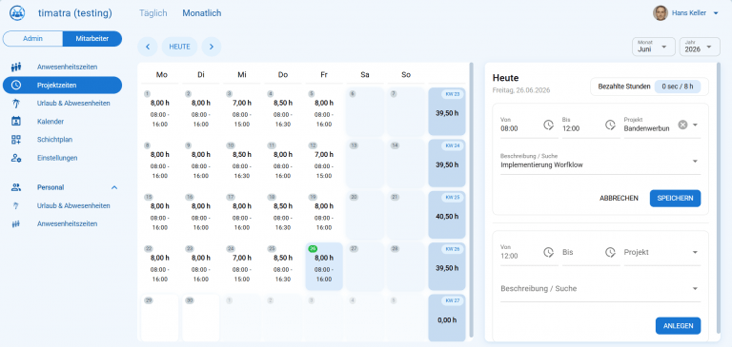Open Schichtplan from sidebar icon

click(16, 139)
